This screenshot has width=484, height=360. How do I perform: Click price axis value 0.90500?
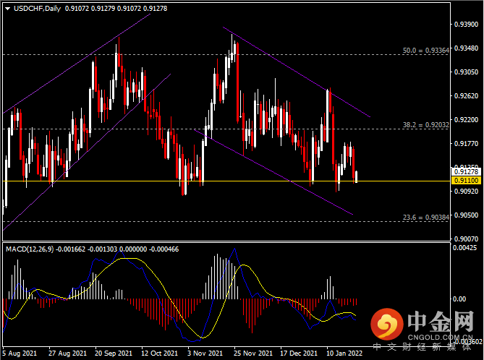[x=466, y=215]
